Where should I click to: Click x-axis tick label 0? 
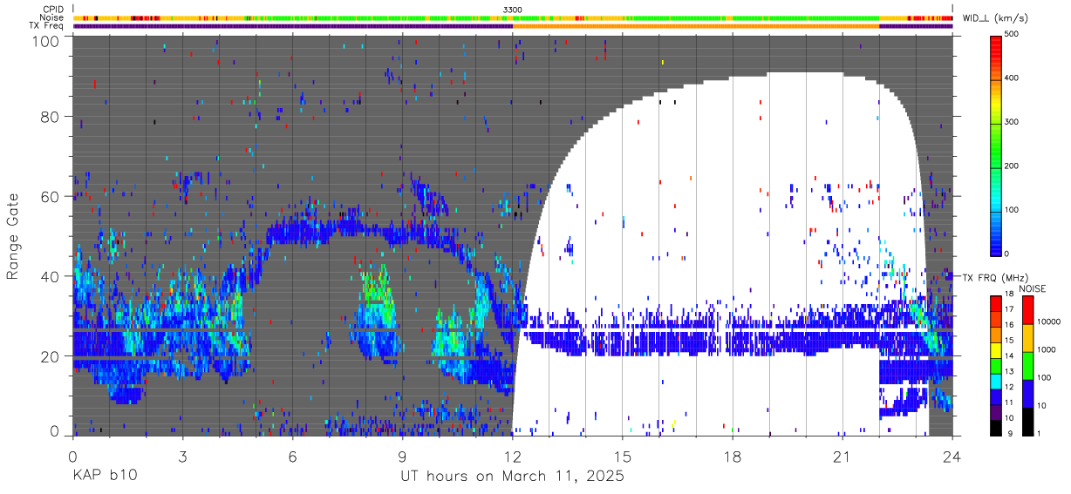click(x=72, y=457)
